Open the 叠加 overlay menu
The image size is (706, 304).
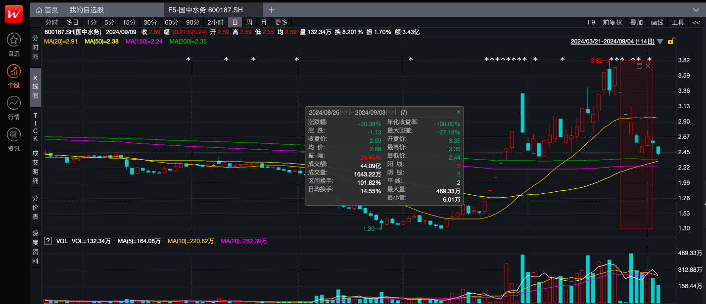click(636, 22)
